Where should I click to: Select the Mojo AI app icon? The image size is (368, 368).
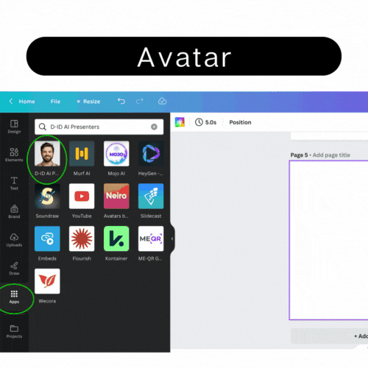(x=116, y=154)
